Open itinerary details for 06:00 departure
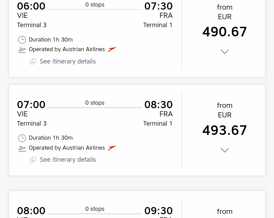 [x=68, y=61]
